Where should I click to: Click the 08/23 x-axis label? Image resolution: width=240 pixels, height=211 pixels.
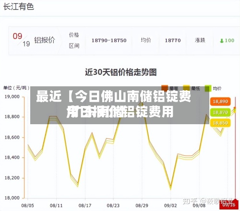[x=113, y=205]
